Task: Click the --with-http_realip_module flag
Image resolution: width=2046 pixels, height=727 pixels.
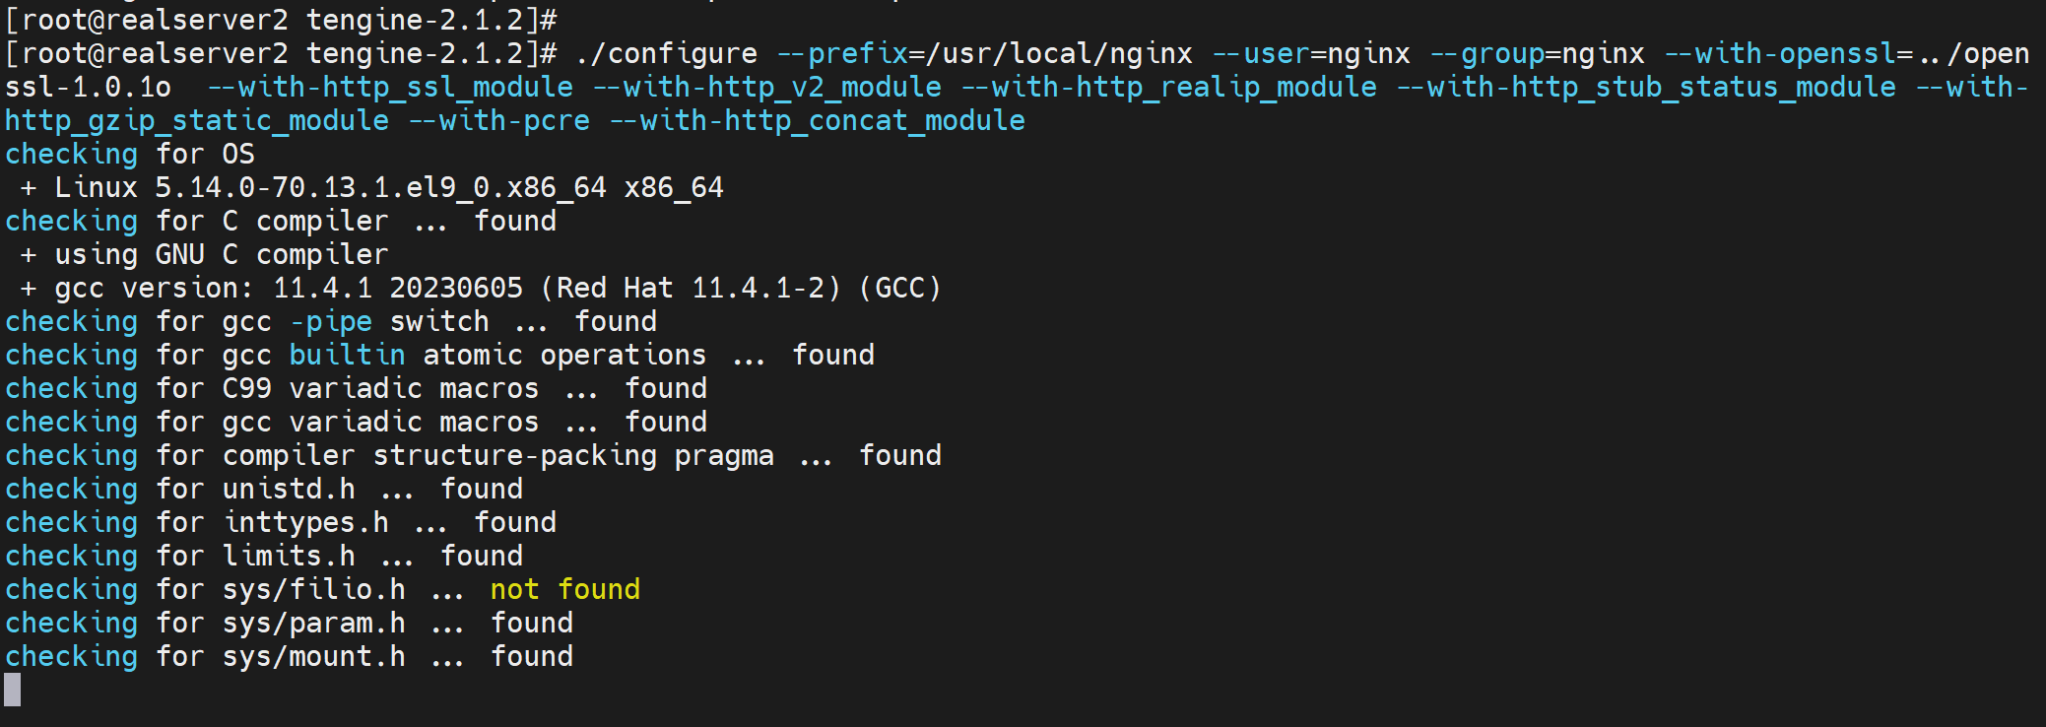Action: (x=1168, y=87)
